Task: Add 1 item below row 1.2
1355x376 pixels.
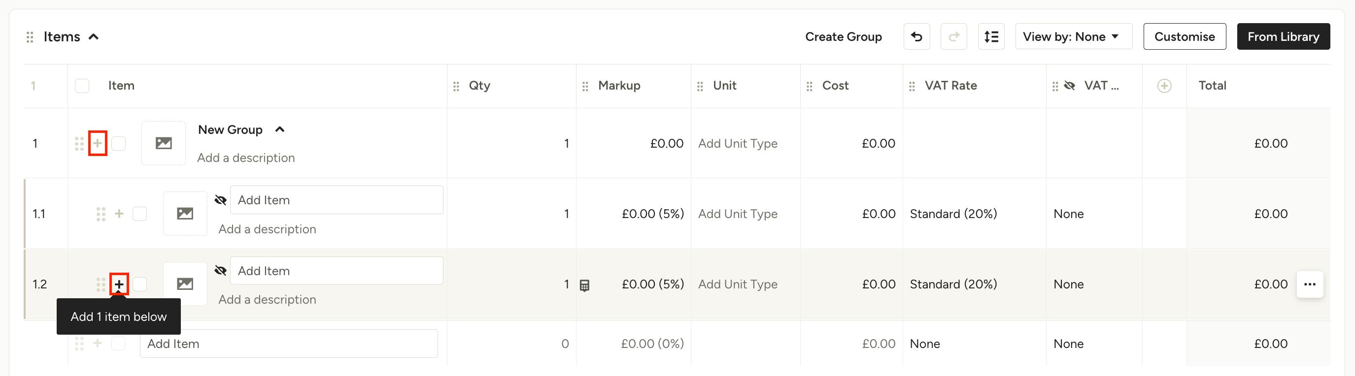Action: [119, 284]
